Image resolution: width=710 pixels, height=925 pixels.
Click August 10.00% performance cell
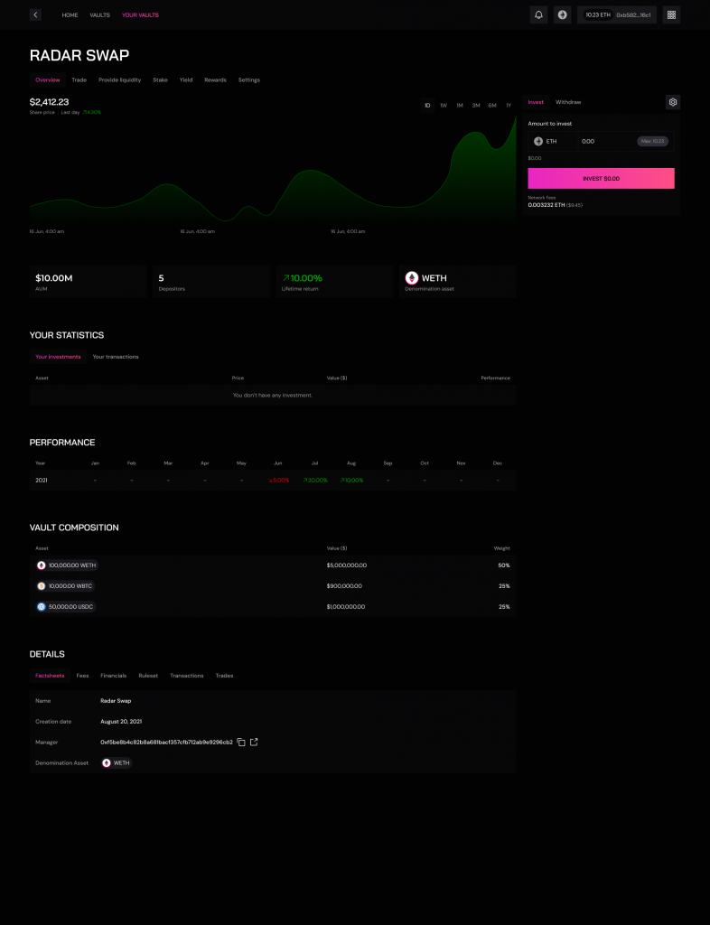pos(351,481)
